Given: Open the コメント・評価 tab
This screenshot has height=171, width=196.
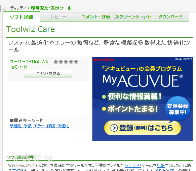Looking at the screenshot, I should (96, 17).
